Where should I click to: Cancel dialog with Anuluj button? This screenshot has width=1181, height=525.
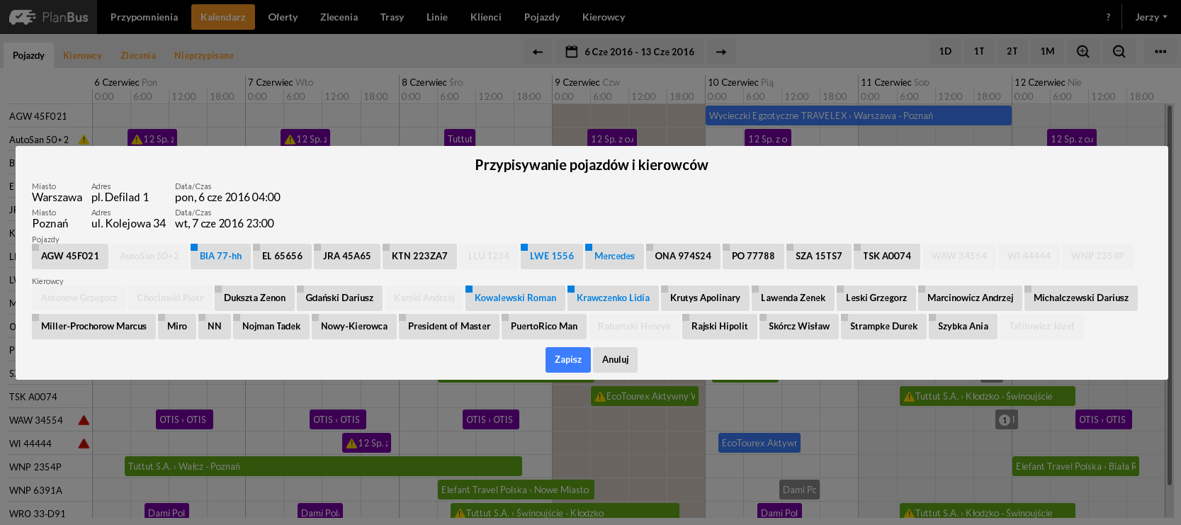click(615, 360)
